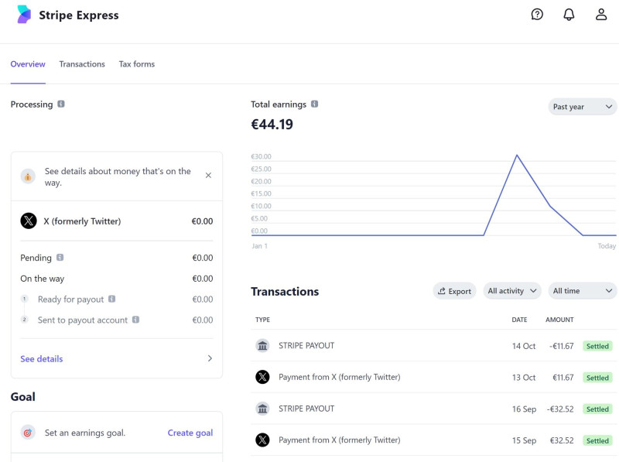Open See details link
This screenshot has width=619, height=462.
click(42, 359)
